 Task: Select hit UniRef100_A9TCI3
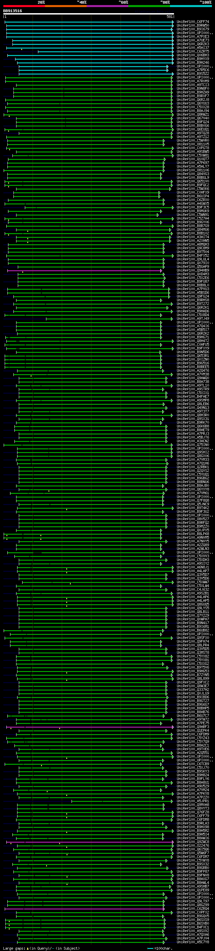coord(193,85)
